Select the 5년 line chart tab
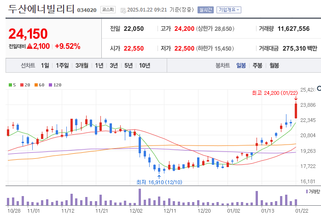Screen dimensions: 321x220 coord(128,65)
